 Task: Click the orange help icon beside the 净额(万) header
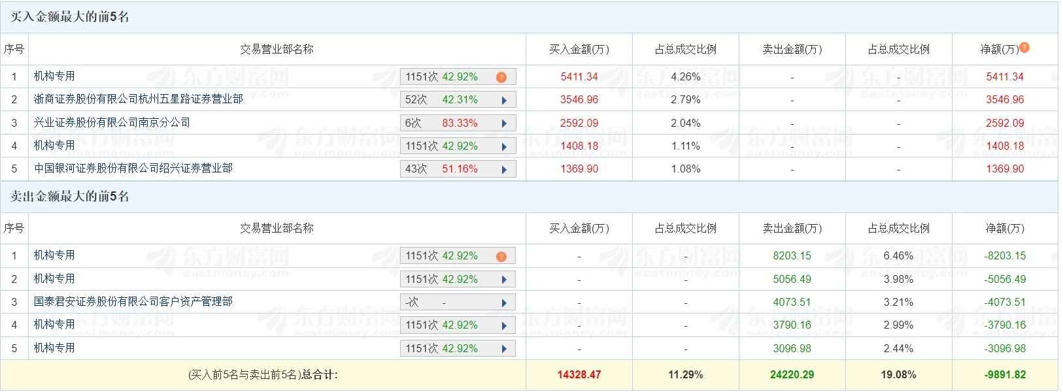tap(1024, 47)
